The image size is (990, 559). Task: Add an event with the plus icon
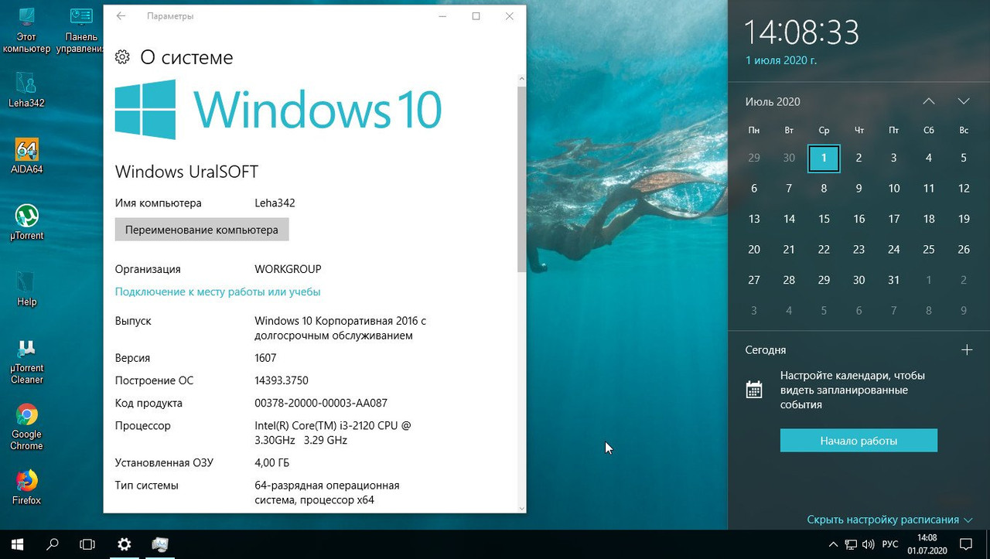tap(966, 350)
